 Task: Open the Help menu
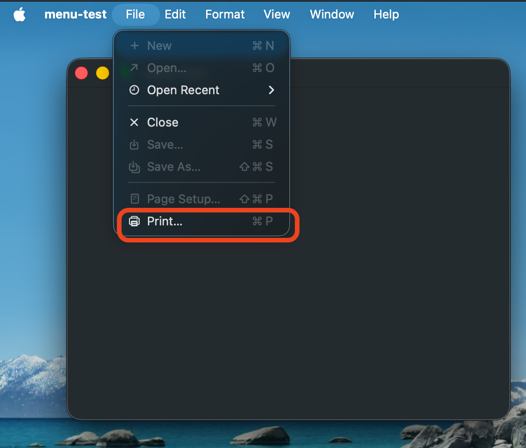[x=386, y=14]
